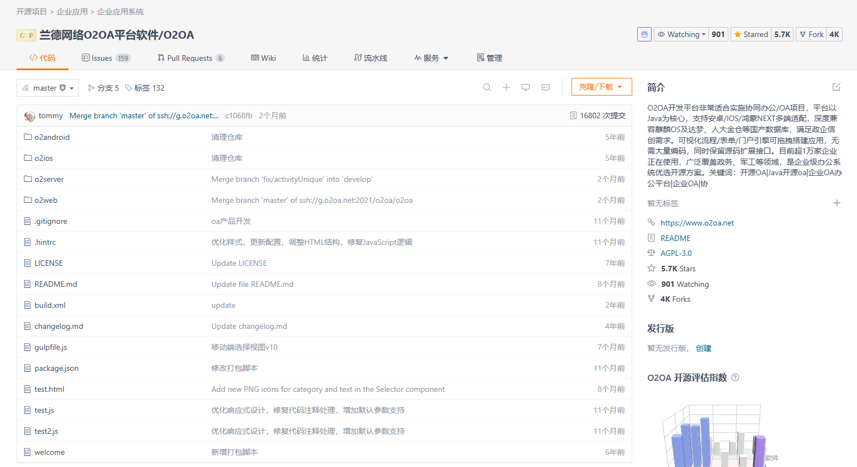Click the help icon next to 开源评估指数

point(735,377)
